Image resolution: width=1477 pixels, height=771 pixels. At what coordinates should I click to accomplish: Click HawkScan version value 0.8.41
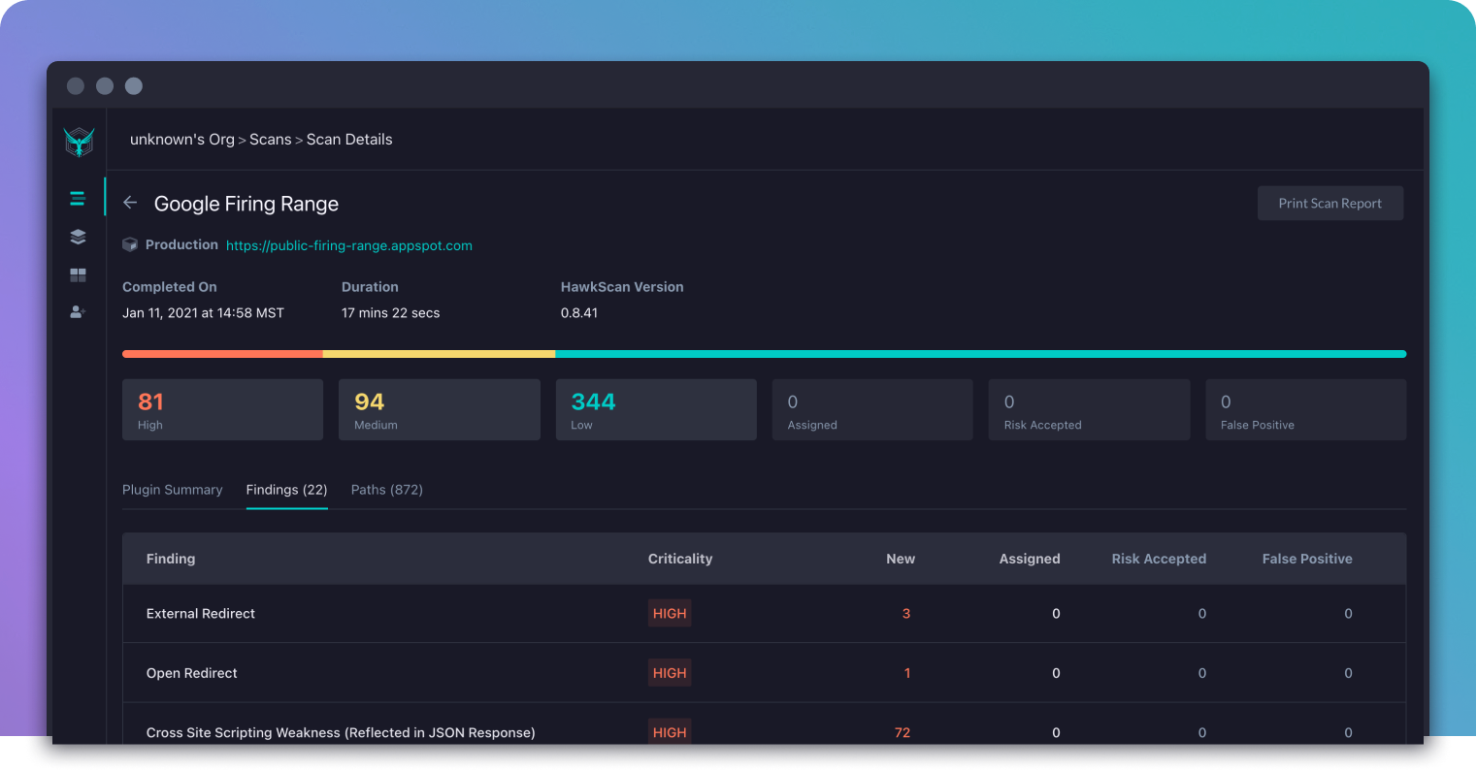click(x=579, y=313)
